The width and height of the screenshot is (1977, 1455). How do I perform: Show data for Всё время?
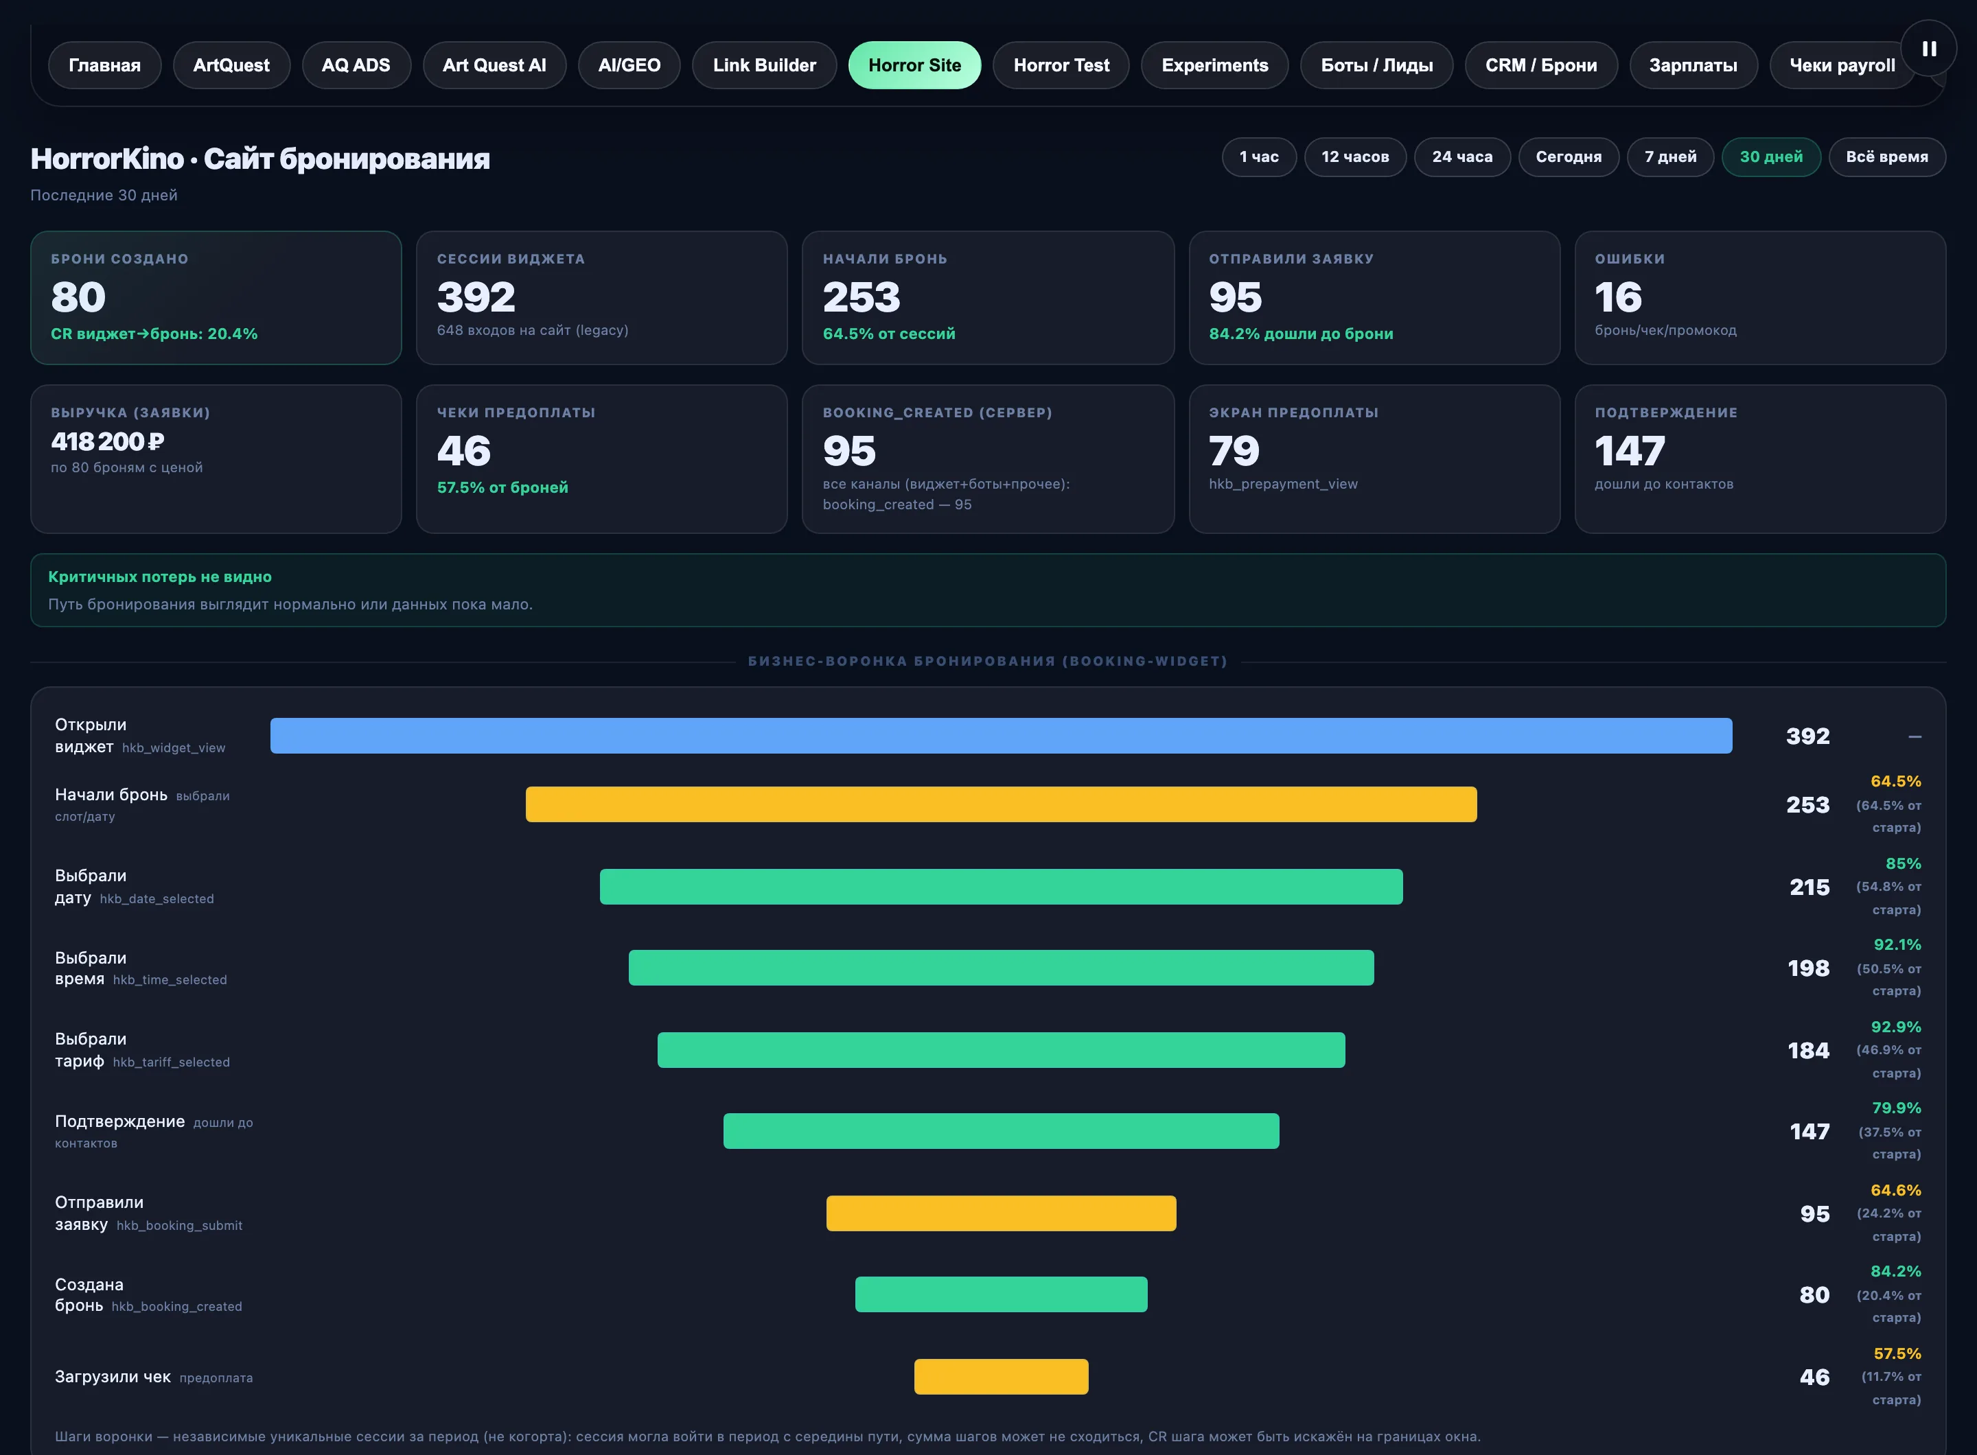click(1887, 156)
